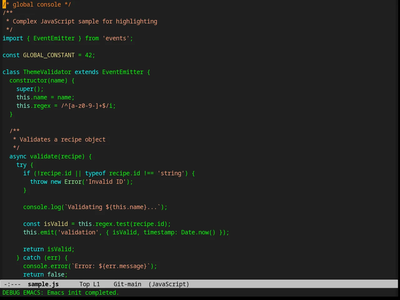The width and height of the screenshot is (400, 300).
Task: Click the number 42
Action: tap(88, 55)
